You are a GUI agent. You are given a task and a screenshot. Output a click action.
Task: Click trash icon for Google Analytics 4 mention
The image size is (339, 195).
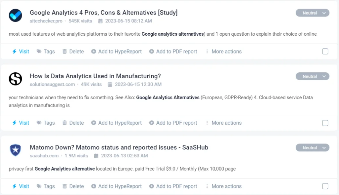pos(65,51)
